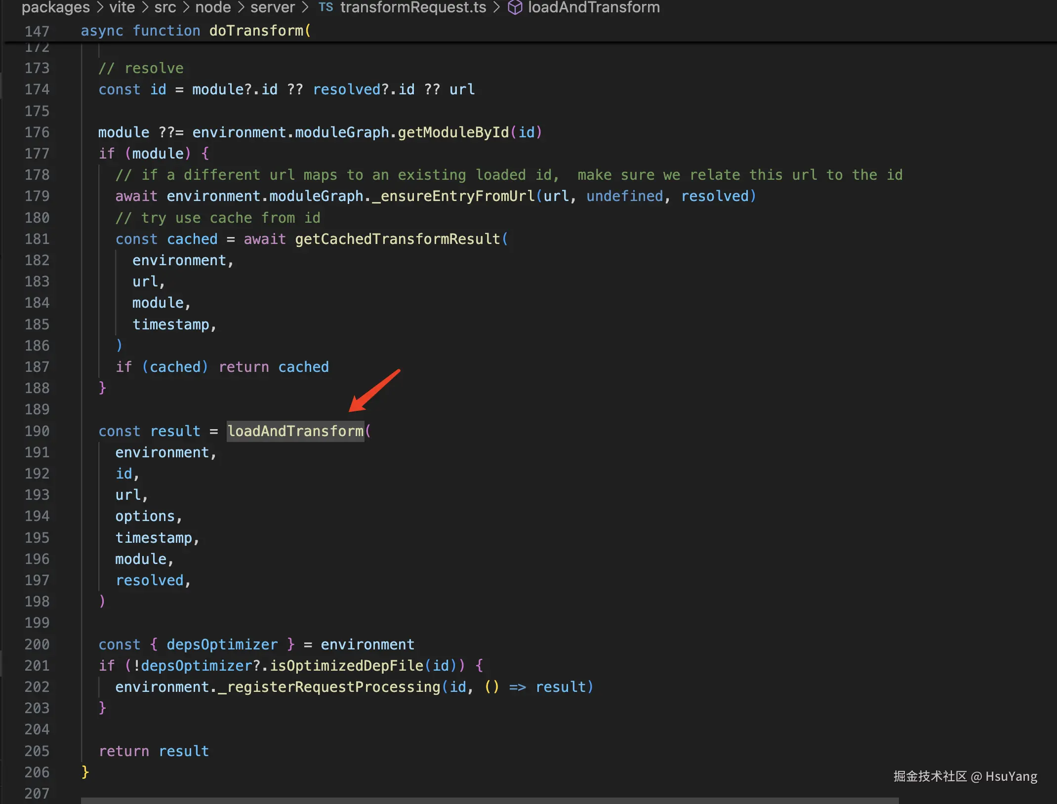Click line number 177 in gutter
This screenshot has width=1057, height=804.
pos(37,154)
